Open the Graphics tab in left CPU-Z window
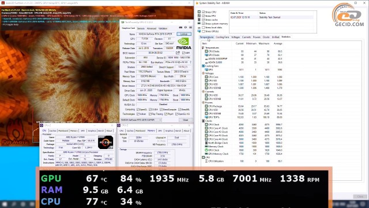The image size is (369, 208). point(92,131)
